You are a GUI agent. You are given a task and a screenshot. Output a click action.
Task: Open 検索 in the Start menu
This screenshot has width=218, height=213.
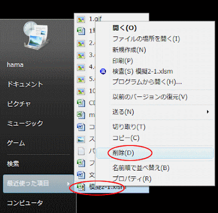(13, 163)
